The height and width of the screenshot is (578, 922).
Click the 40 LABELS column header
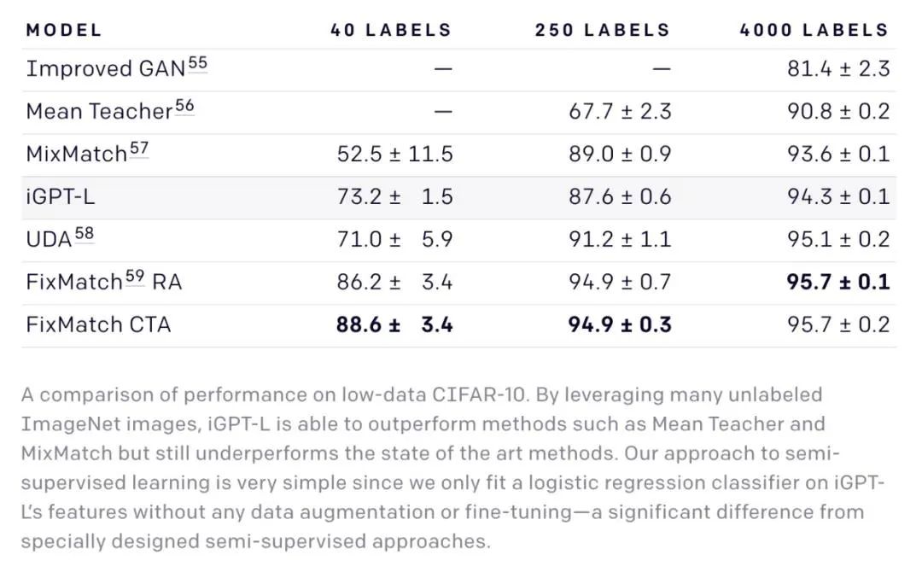point(391,30)
